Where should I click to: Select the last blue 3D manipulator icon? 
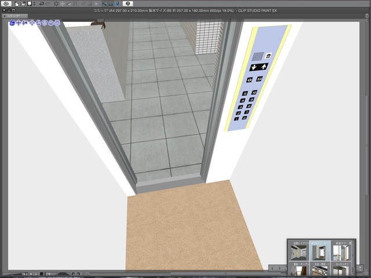point(57,23)
